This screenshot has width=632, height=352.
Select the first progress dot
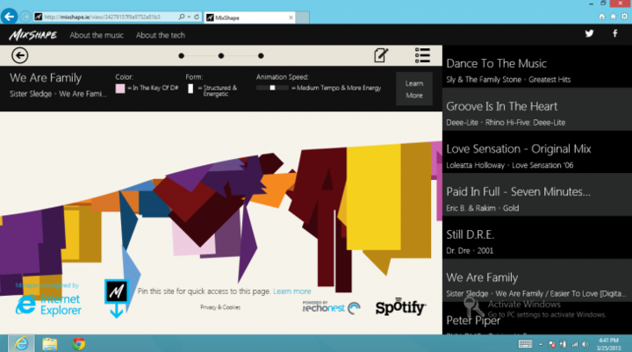click(x=182, y=55)
